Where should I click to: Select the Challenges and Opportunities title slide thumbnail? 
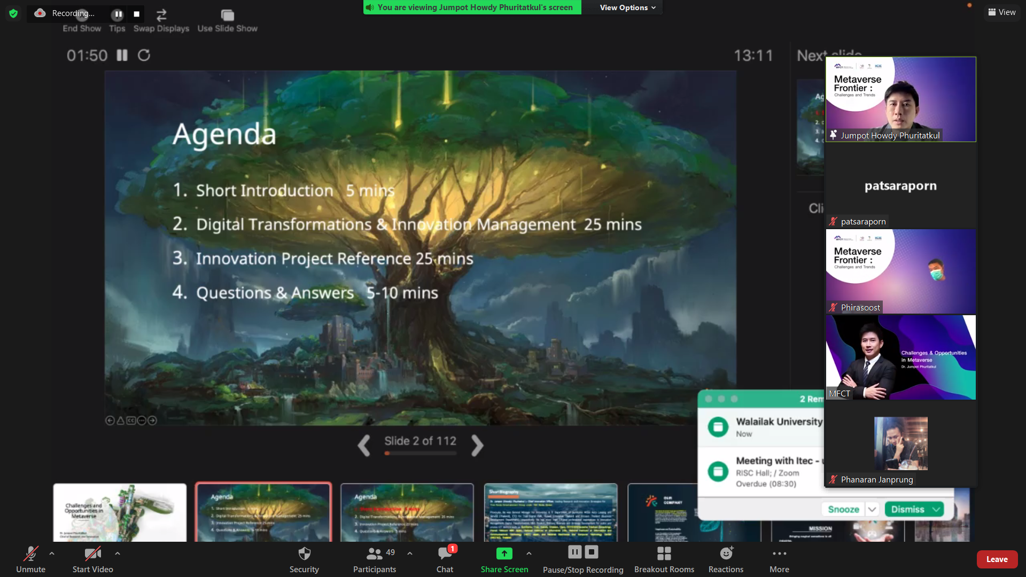(120, 512)
